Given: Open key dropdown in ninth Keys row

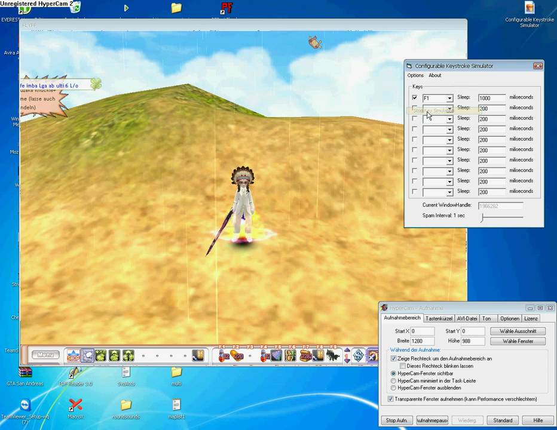Looking at the screenshot, I should [449, 182].
